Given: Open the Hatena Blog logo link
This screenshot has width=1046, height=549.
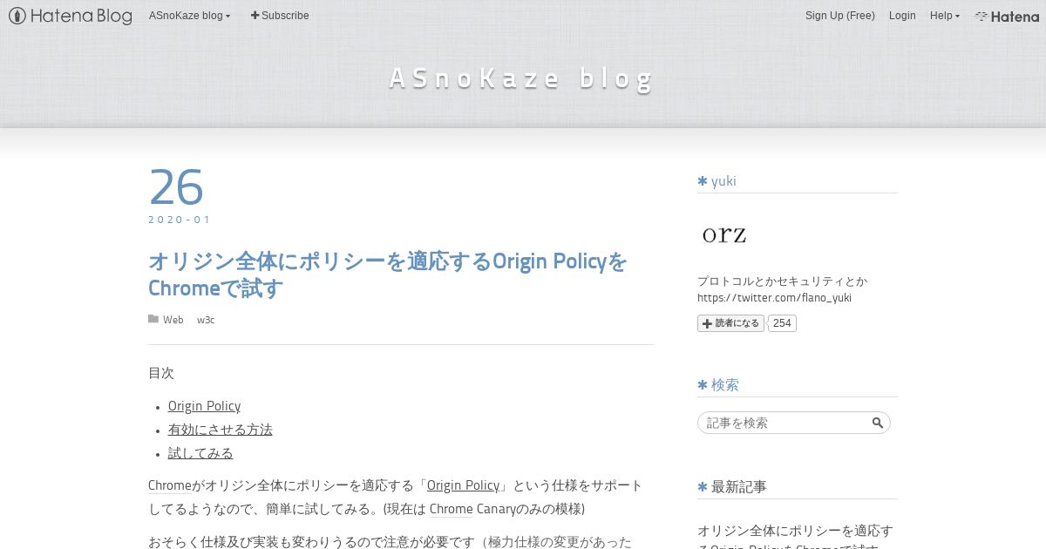Looking at the screenshot, I should pos(71,16).
